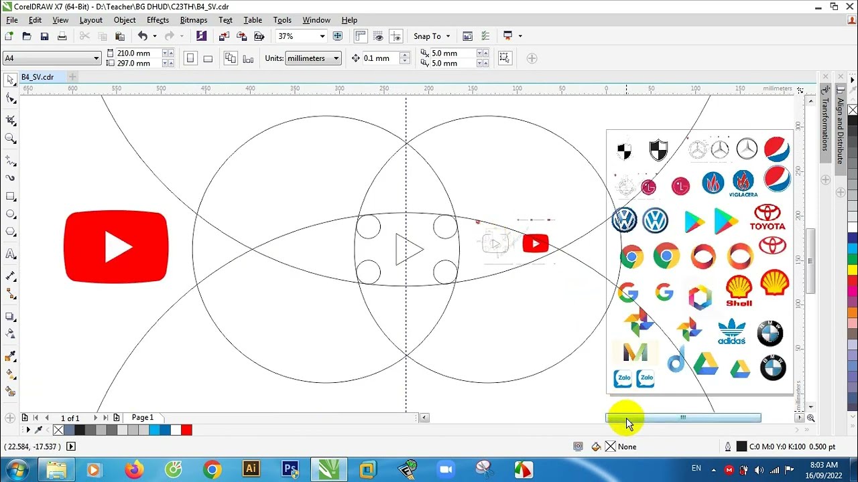Open the Layout menu
Screen dimensions: 858x482
click(90, 20)
